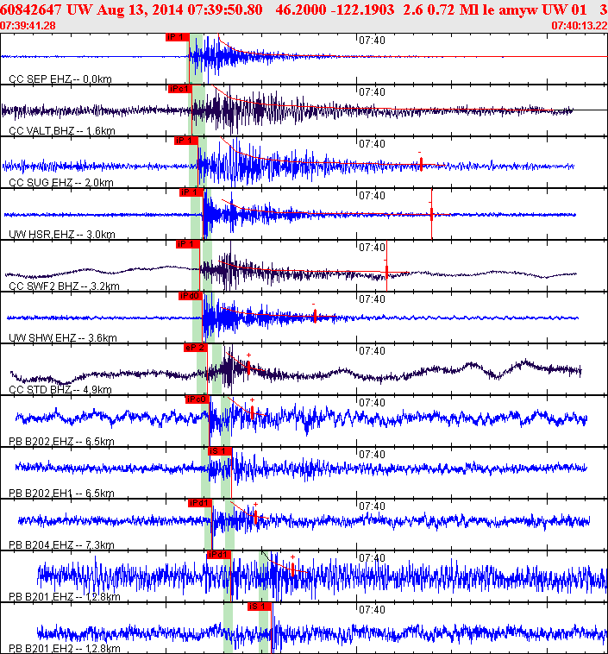608x654 pixels.
Task: Click the 'CC STD BHZ -- 4.9km' station label
Action: pyautogui.click(x=60, y=390)
